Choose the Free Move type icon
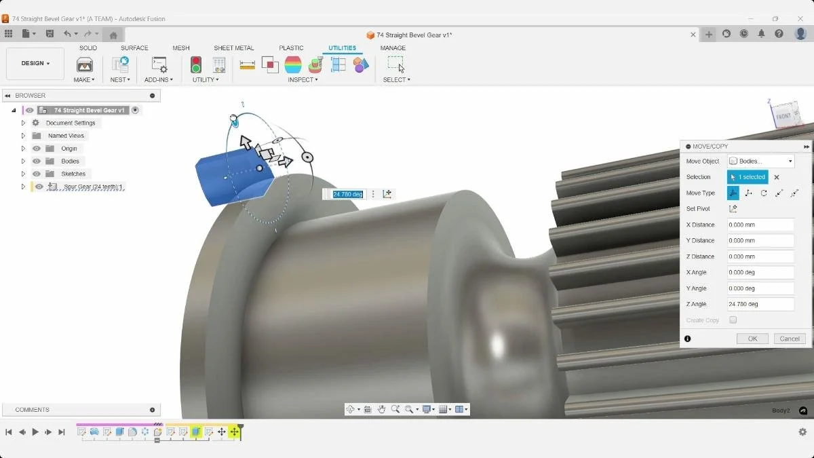This screenshot has width=814, height=458. [x=733, y=193]
